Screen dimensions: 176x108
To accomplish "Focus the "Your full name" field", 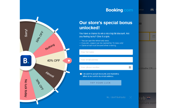I will click(106, 52).
